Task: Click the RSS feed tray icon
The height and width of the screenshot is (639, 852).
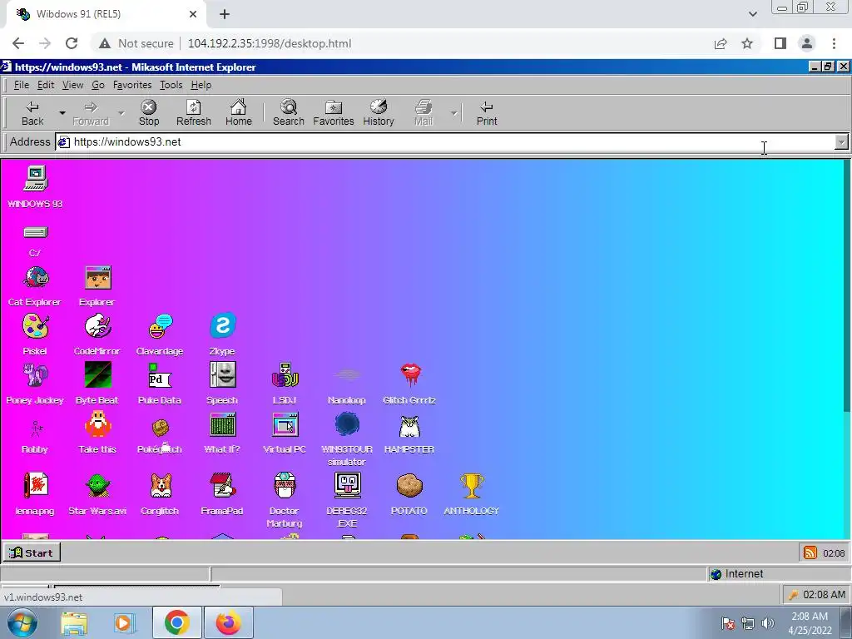Action: [x=810, y=553]
